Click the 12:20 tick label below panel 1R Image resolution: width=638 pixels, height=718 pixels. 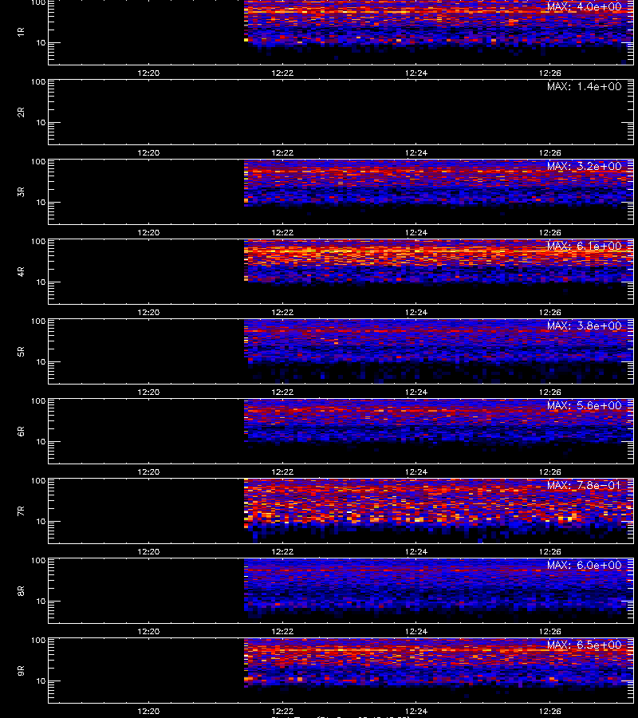(x=148, y=73)
